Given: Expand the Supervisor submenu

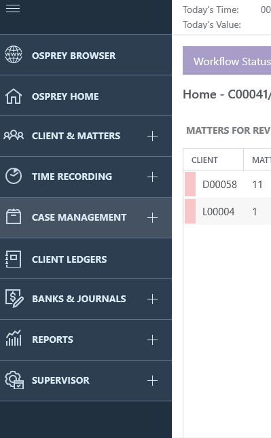Looking at the screenshot, I should coord(152,381).
